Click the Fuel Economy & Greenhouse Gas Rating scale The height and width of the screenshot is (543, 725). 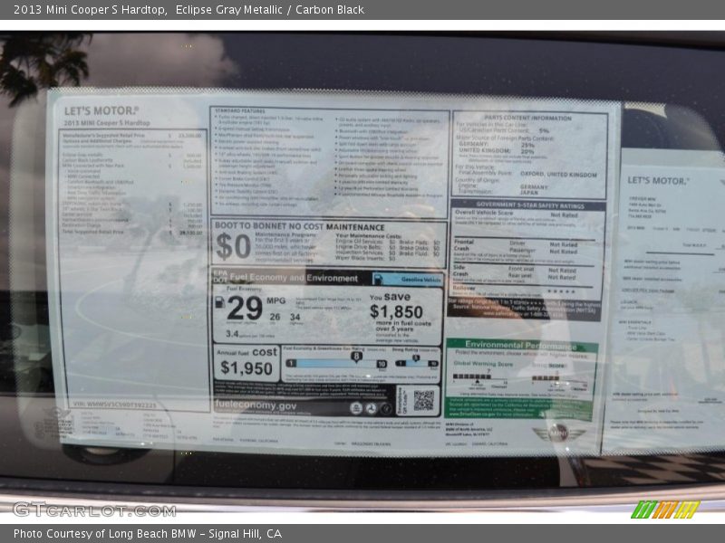[x=336, y=361]
